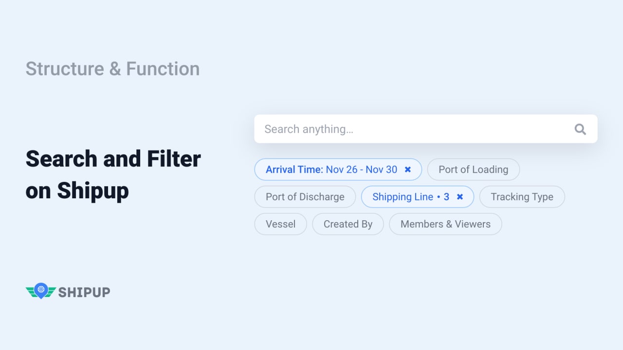Click the 'Search and Filter' heading line

(113, 159)
